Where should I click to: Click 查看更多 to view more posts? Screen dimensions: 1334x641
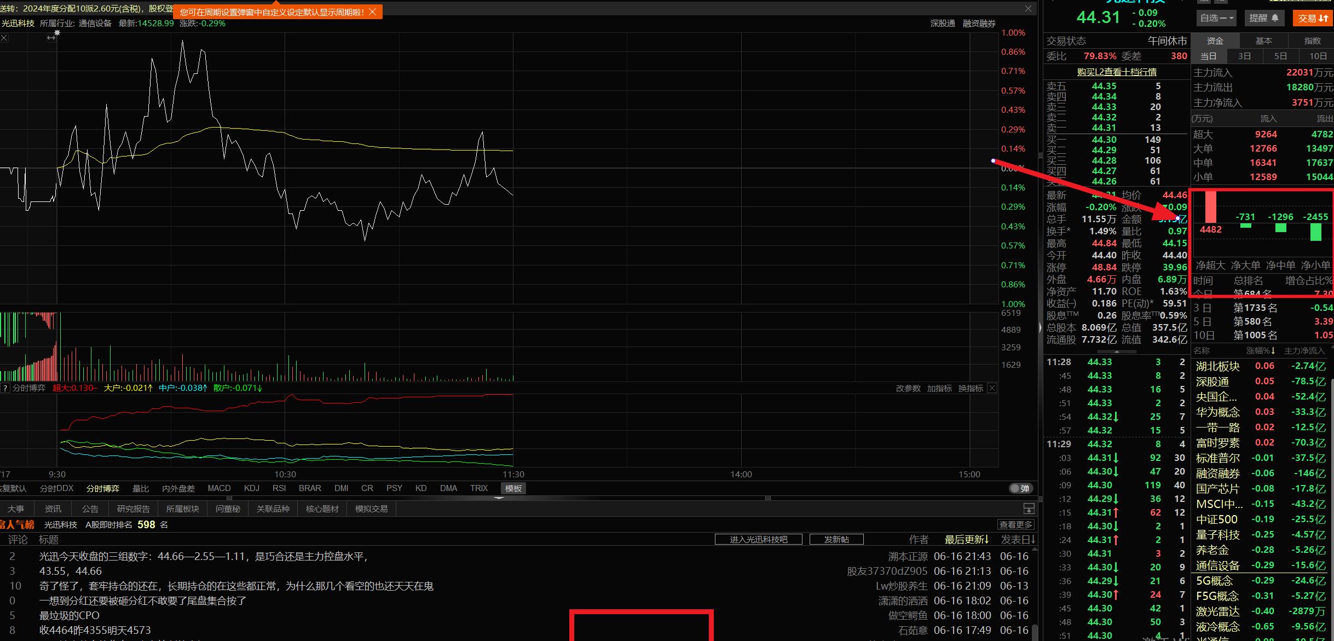[1016, 524]
